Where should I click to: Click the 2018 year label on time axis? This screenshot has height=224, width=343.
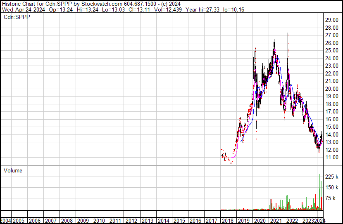[228, 221]
